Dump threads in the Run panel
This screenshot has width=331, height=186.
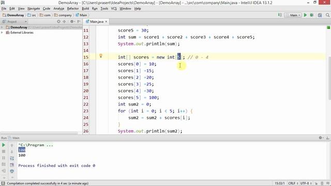(x=4, y=164)
